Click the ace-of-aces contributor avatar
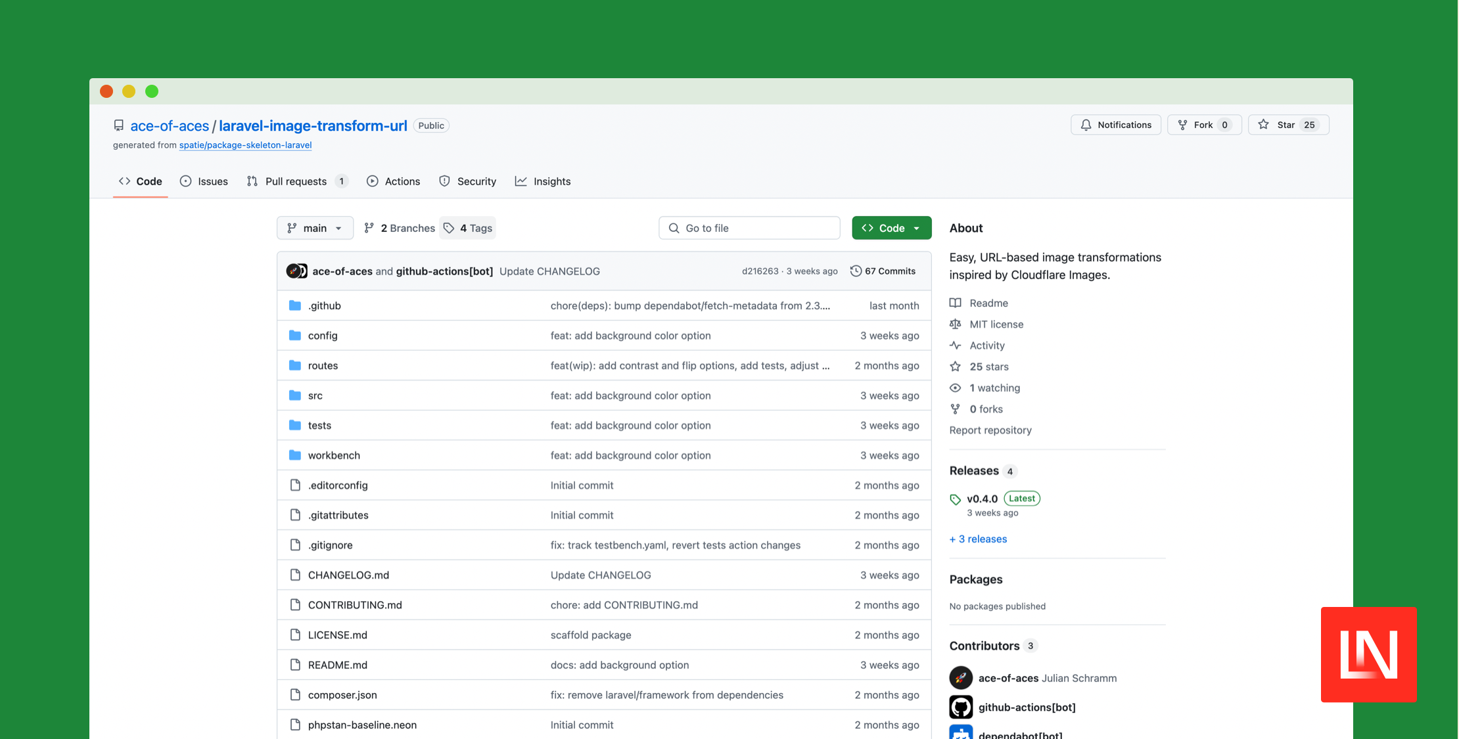Viewport: 1459px width, 739px height. (960, 678)
